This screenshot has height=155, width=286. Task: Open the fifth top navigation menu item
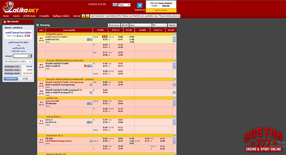click(x=61, y=16)
